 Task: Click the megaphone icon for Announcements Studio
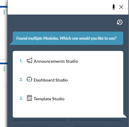(29, 60)
